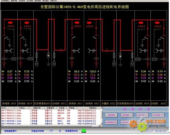Toggle the circuit breaker switch in cabinet AH21
This screenshot has height=135, width=170.
(x=95, y=38)
